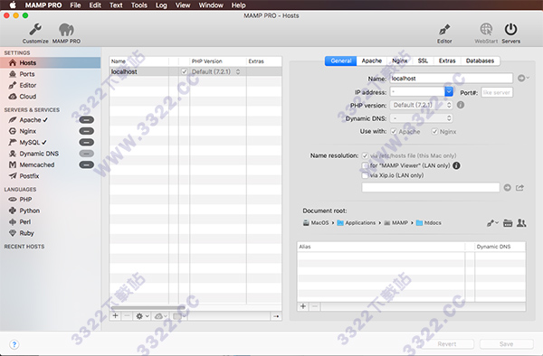This screenshot has width=543, height=356.
Task: Click the MAMP PRO elephant icon
Action: [66, 30]
